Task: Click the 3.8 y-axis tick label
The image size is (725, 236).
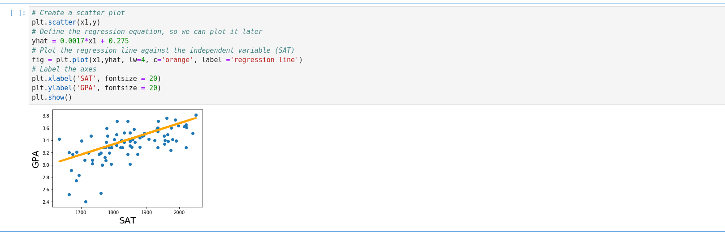Action: pyautogui.click(x=46, y=116)
